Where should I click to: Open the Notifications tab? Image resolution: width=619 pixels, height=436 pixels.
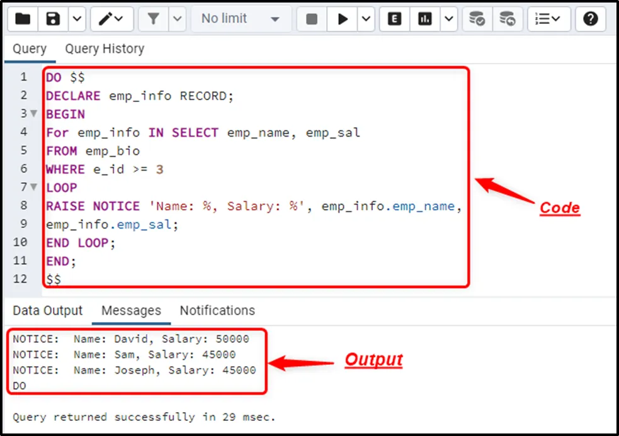[x=217, y=311]
